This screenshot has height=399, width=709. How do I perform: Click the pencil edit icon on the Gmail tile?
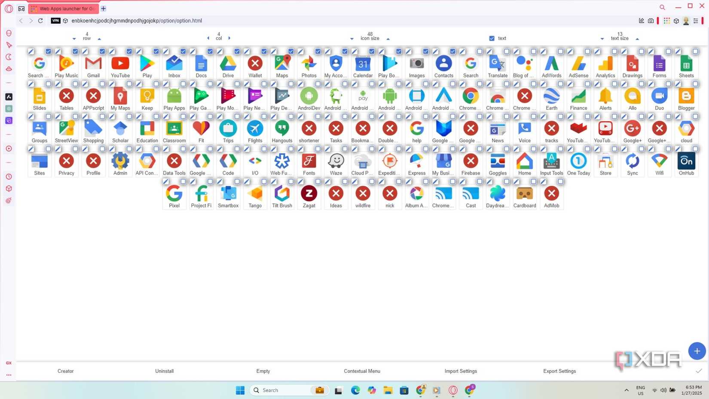85,51
